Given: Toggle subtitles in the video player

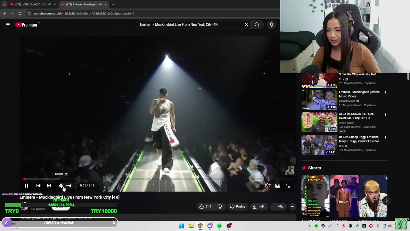Looking at the screenshot, I should (x=257, y=185).
